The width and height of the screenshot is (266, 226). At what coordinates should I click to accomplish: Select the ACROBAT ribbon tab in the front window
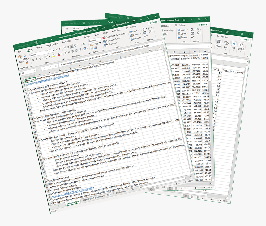pos(116,31)
